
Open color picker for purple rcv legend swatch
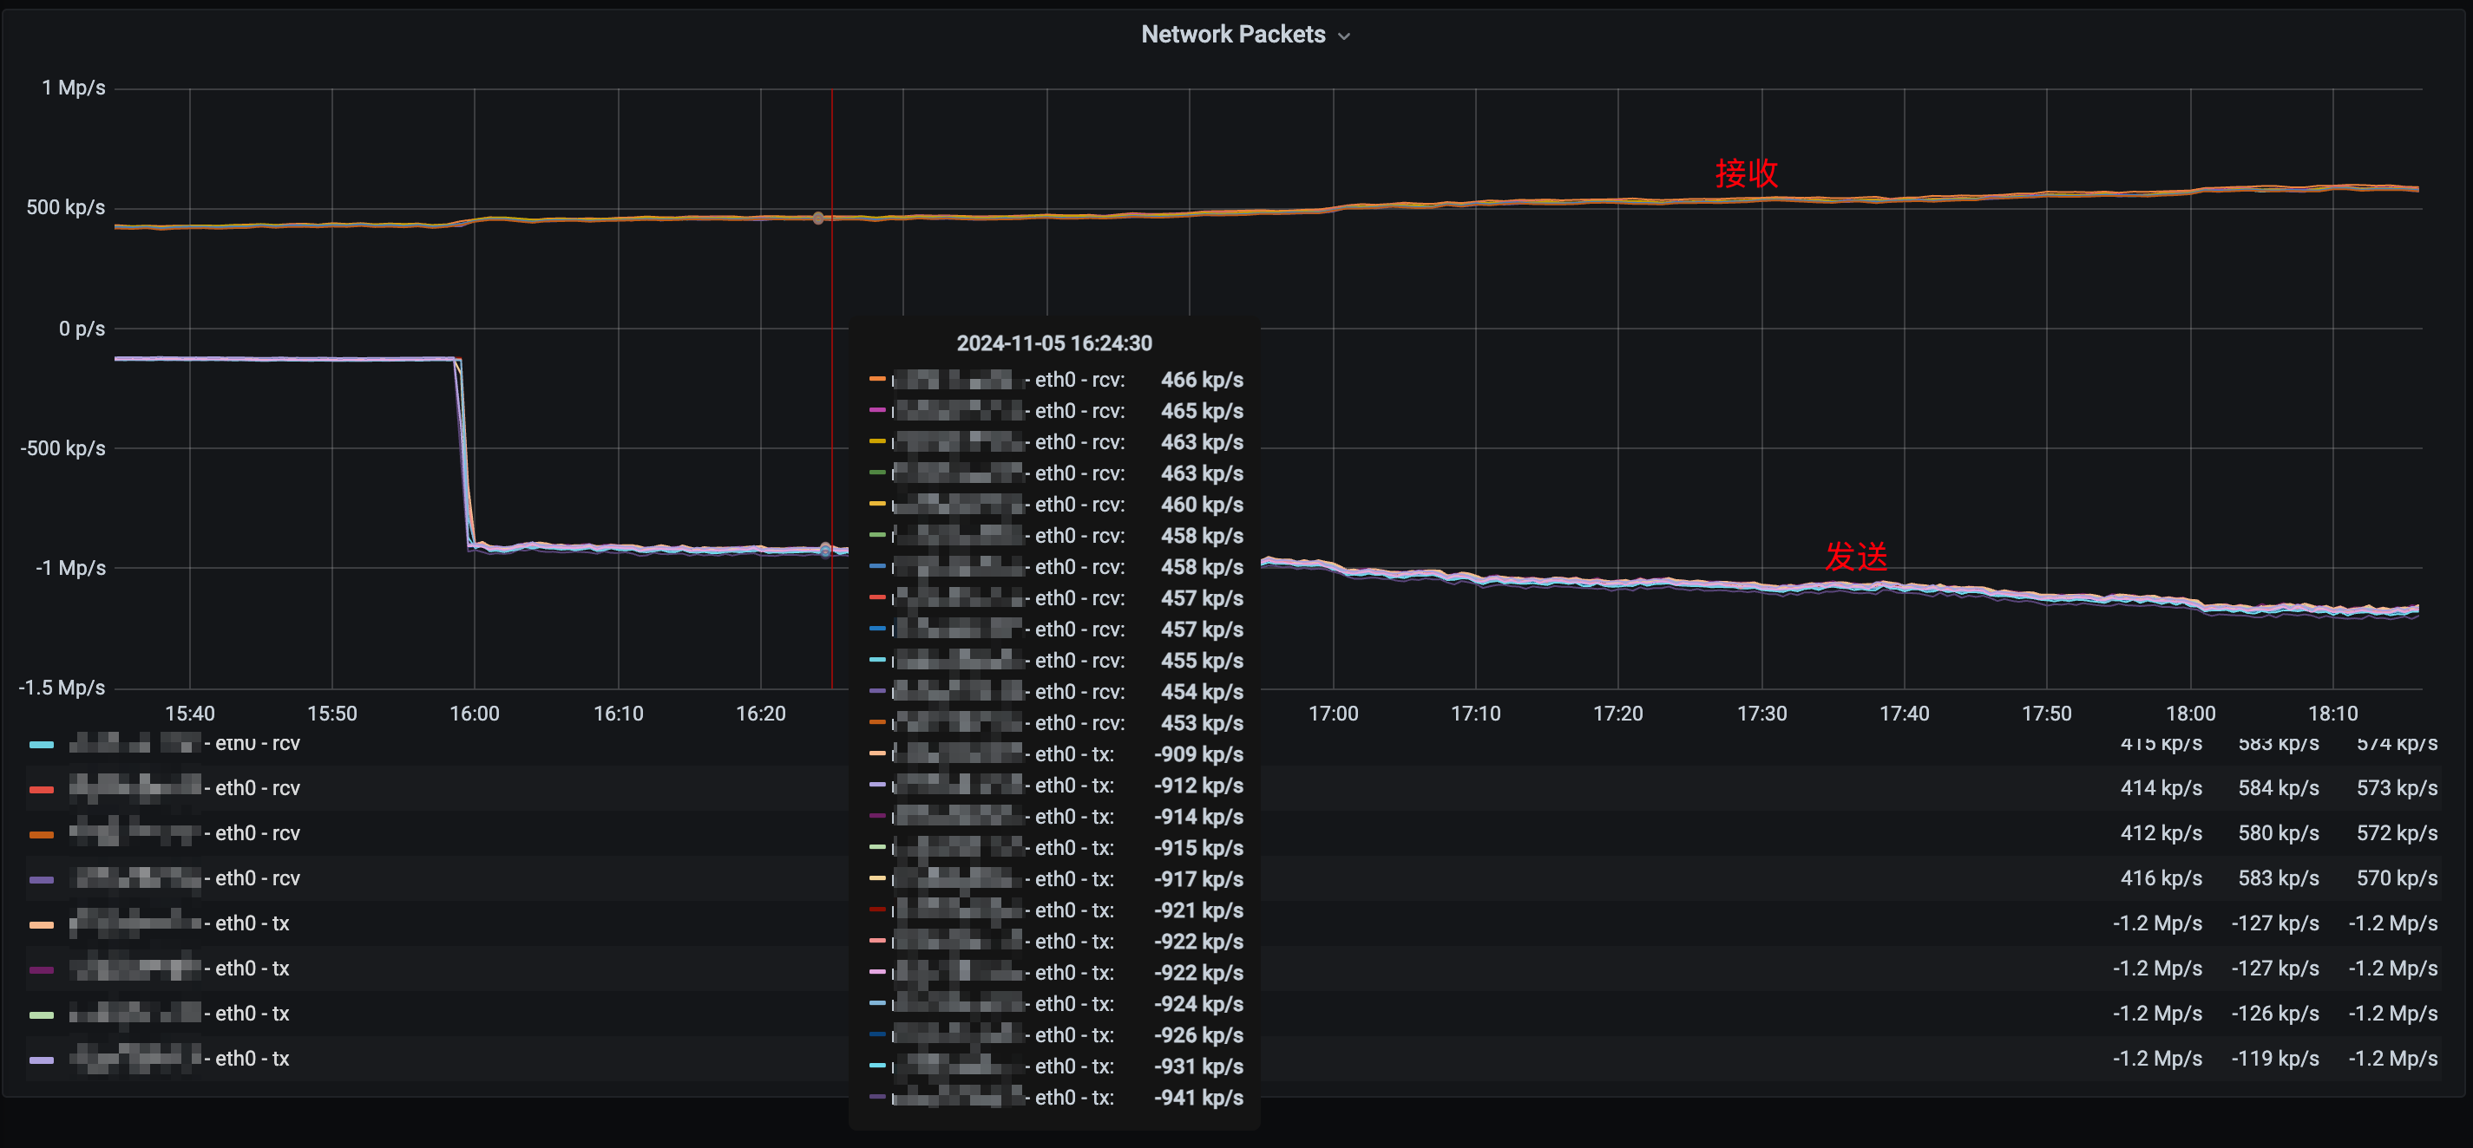(x=42, y=879)
